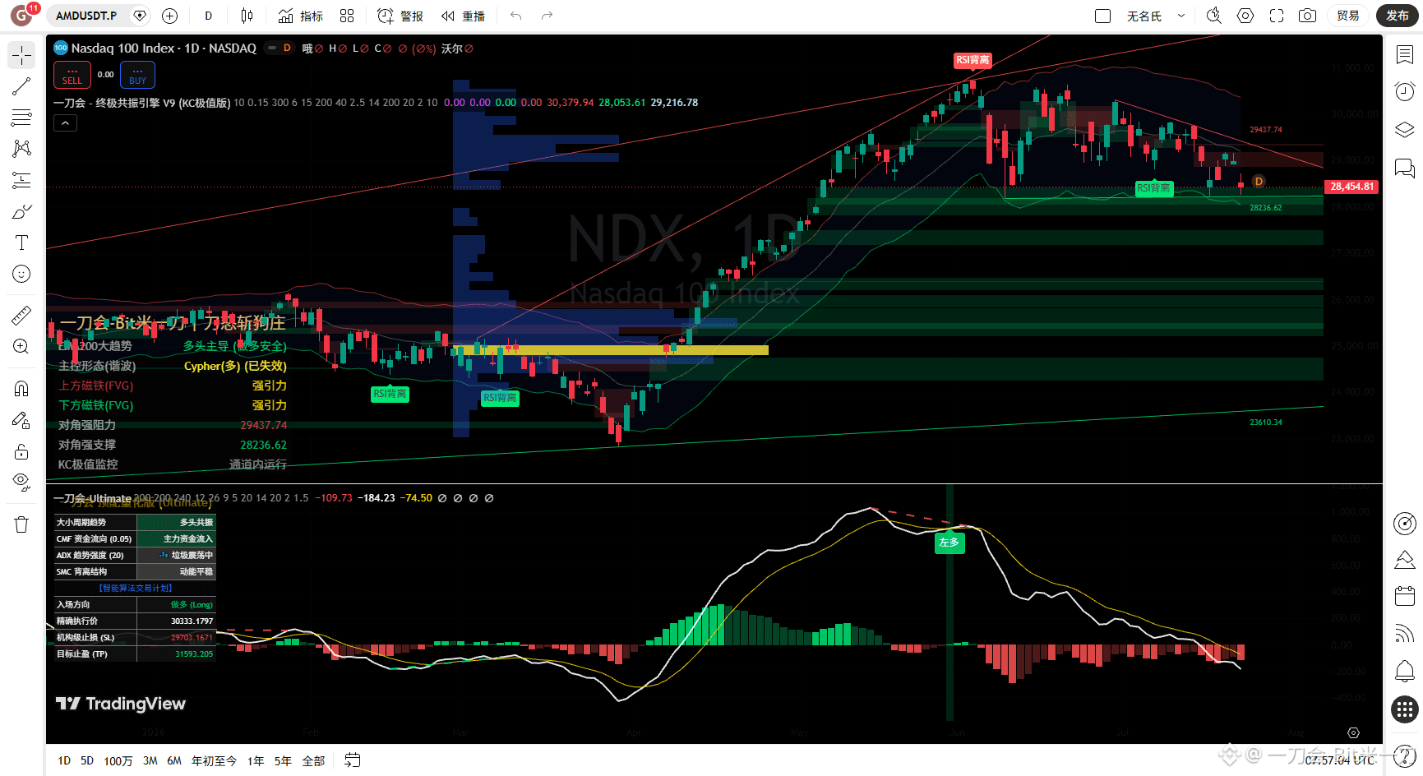Image resolution: width=1423 pixels, height=776 pixels.
Task: Open the 警报 alert creator
Action: 400,16
